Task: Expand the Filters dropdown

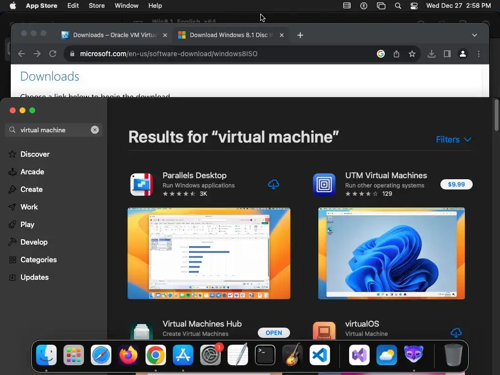Action: 454,139
